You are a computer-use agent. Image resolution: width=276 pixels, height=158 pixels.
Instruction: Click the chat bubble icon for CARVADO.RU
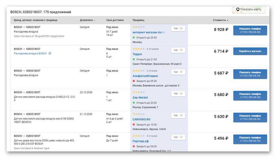181,115
